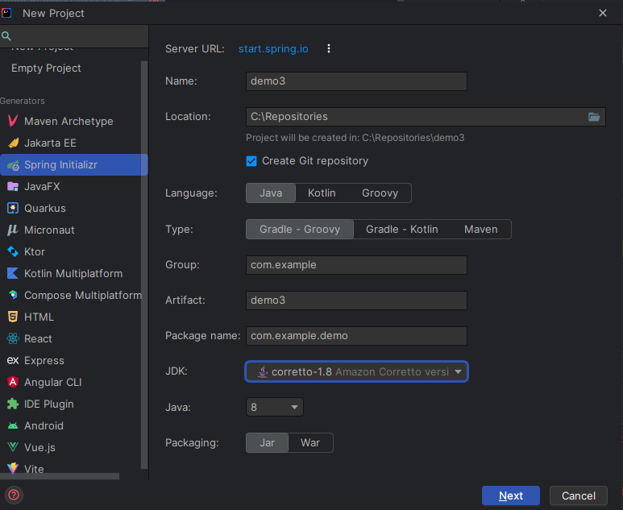Select Angular CLI generator label

pos(53,382)
